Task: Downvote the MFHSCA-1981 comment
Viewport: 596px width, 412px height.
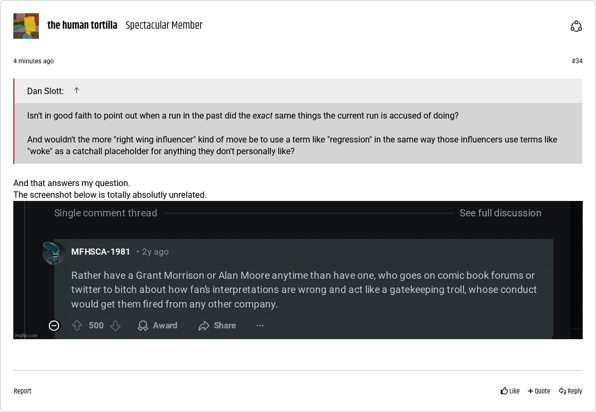Action: tap(115, 325)
